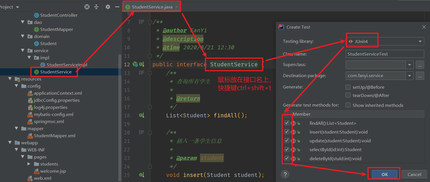Open the Testing library JUnit4 dropdown
This screenshot has height=182, width=430.
point(385,41)
